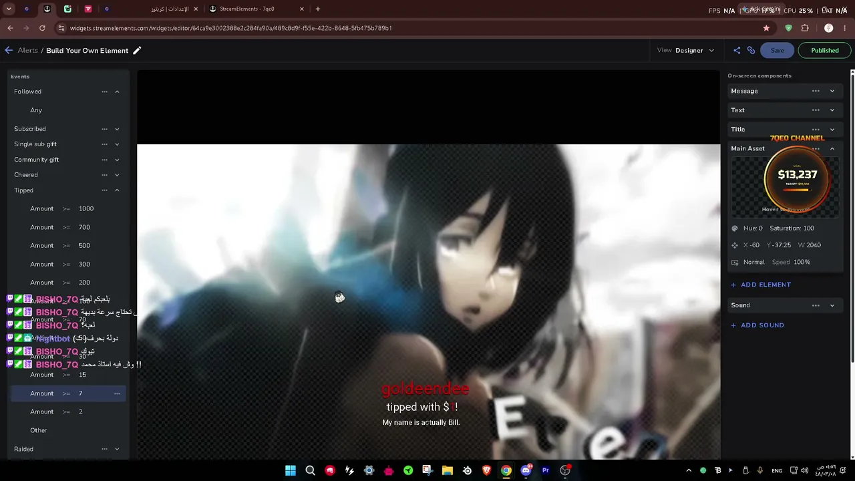The height and width of the screenshot is (481, 855).
Task: Select the Any variation under Followed
Action: tap(36, 110)
